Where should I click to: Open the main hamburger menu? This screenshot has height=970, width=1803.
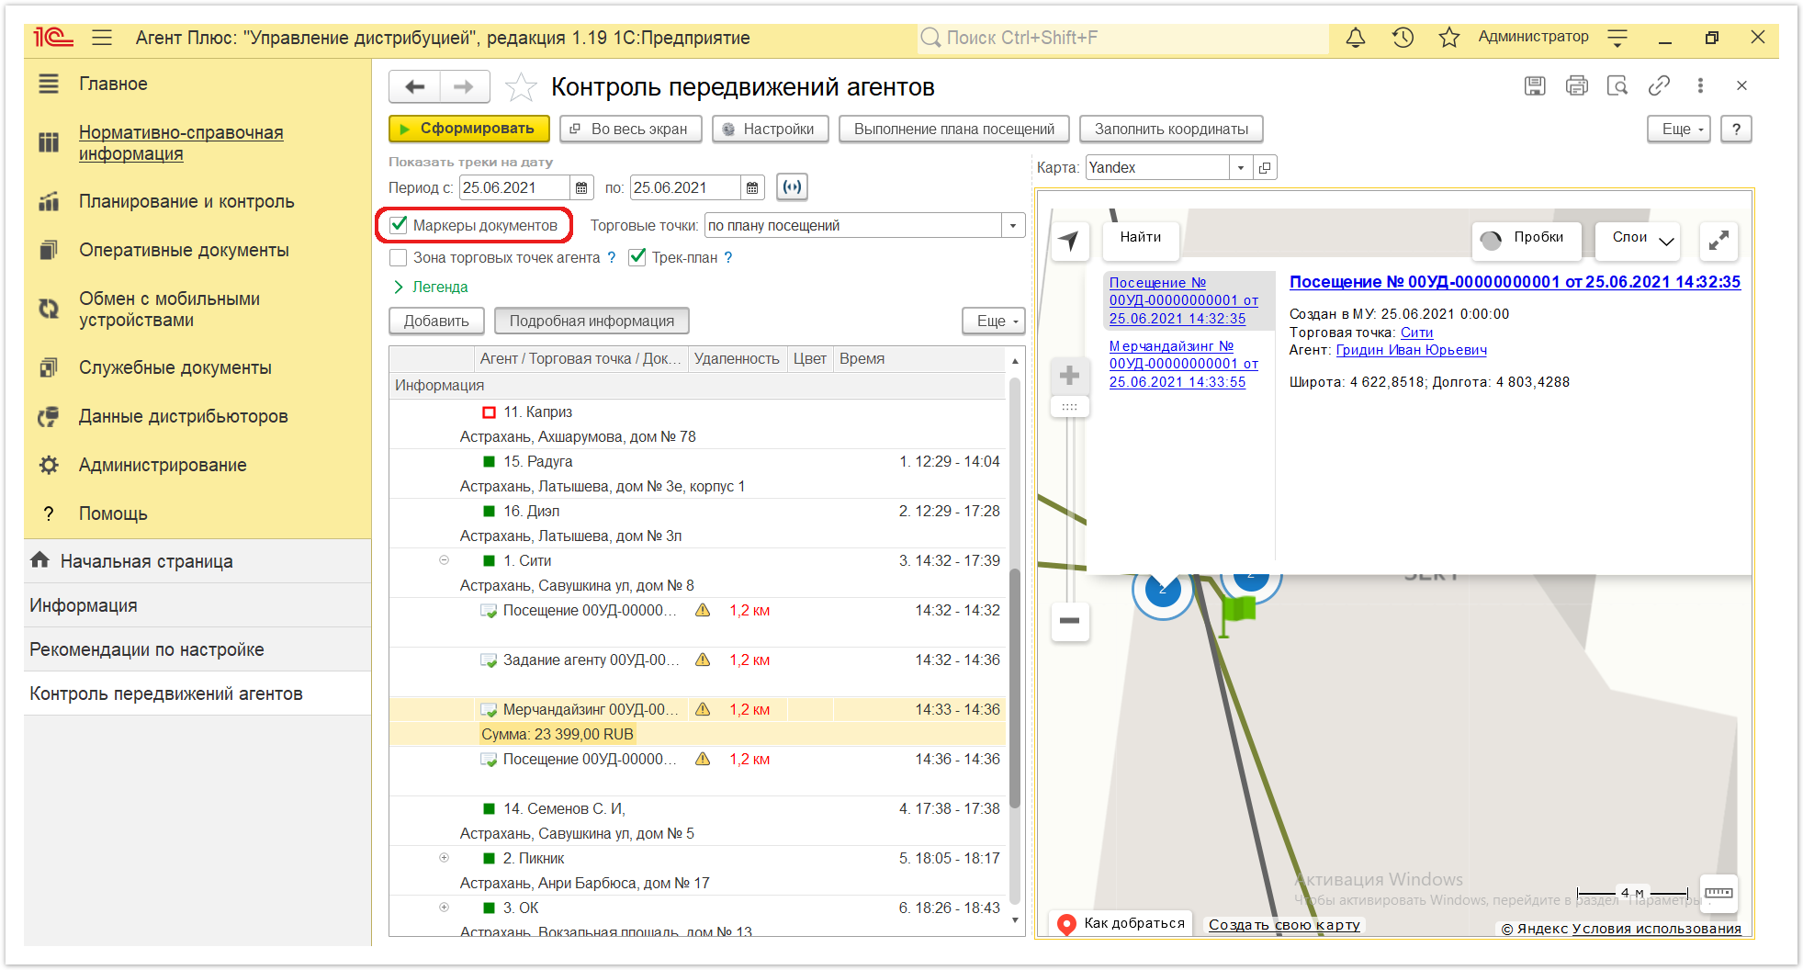[x=102, y=38]
